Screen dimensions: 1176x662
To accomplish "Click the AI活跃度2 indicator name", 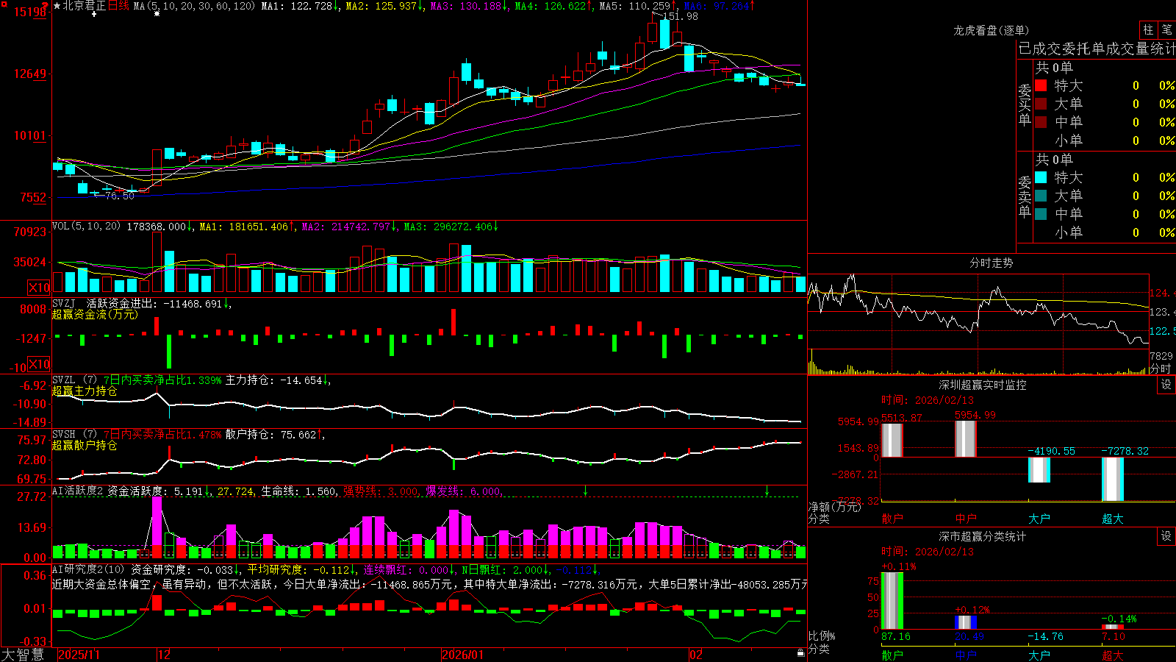I will 78,491.
